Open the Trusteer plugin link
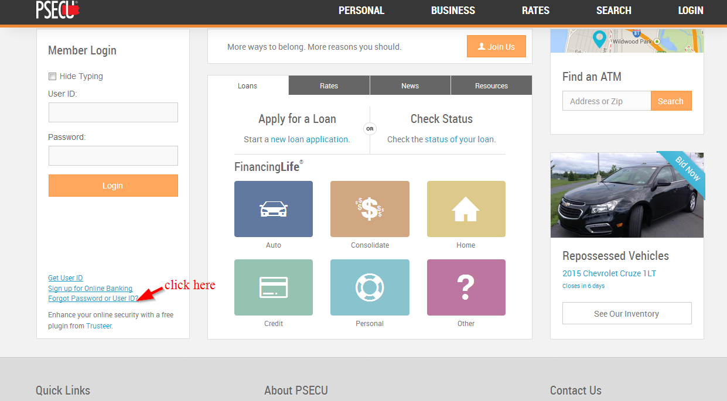This screenshot has width=727, height=401. [x=98, y=326]
